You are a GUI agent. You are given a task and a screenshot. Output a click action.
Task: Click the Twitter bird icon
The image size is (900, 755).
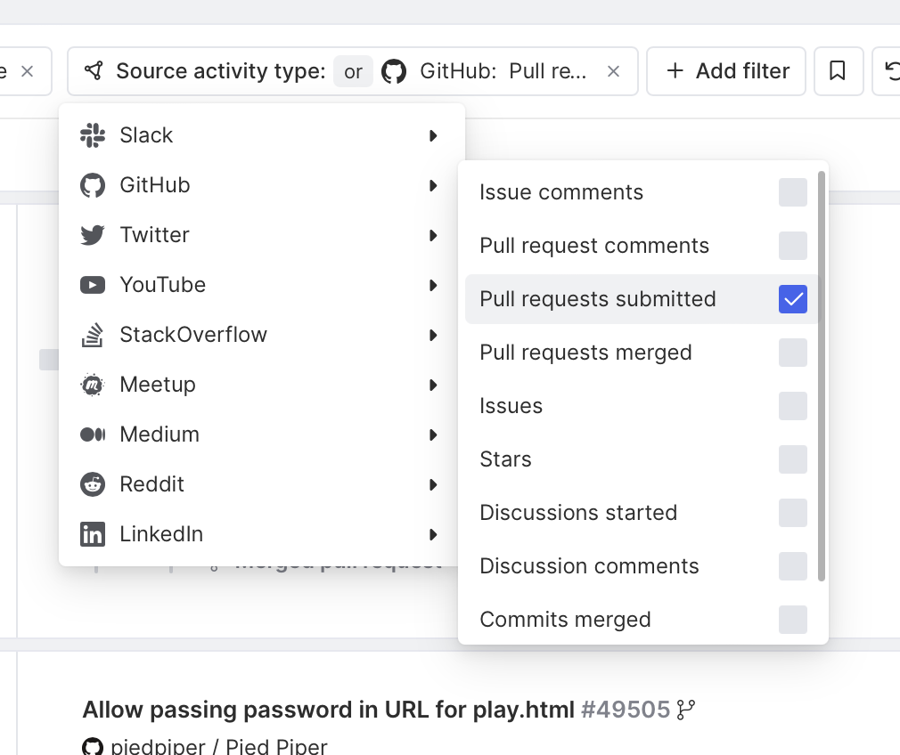[93, 235]
